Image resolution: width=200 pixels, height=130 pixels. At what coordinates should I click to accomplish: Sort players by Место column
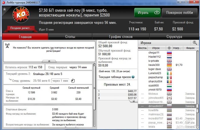143,48
